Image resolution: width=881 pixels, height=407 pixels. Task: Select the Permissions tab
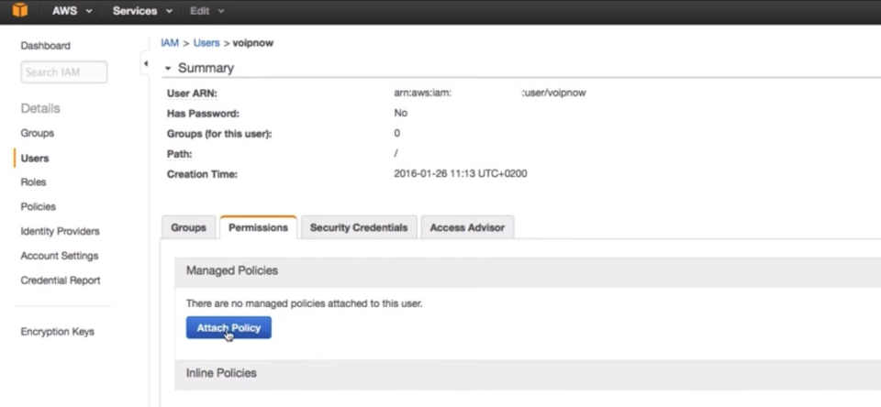click(258, 227)
